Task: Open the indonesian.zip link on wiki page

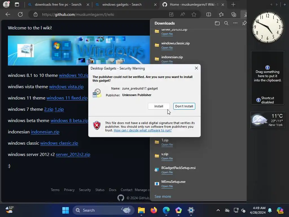Action: [45, 132]
